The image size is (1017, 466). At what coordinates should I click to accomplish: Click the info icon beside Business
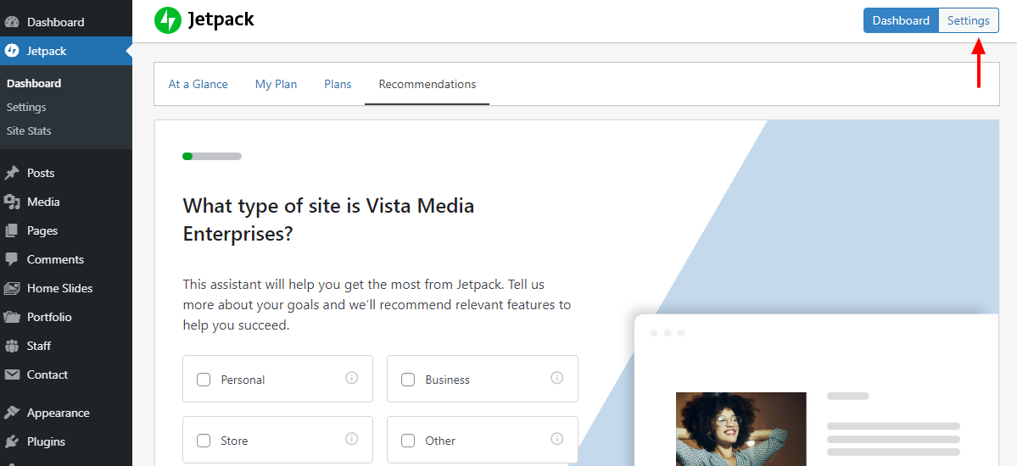click(556, 378)
